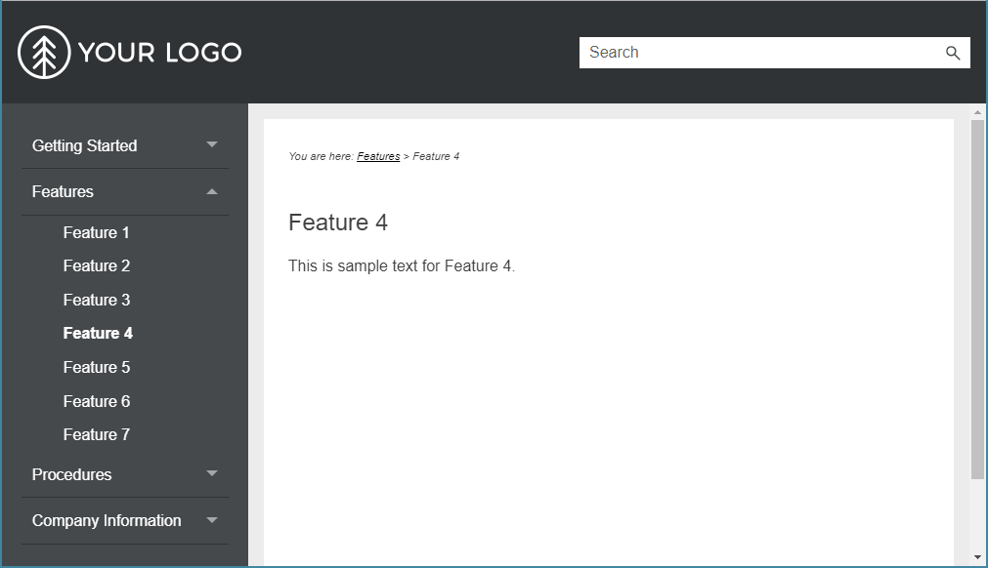Viewport: 988px width, 568px height.
Task: Select Feature 2 in the sidebar
Action: pos(97,265)
